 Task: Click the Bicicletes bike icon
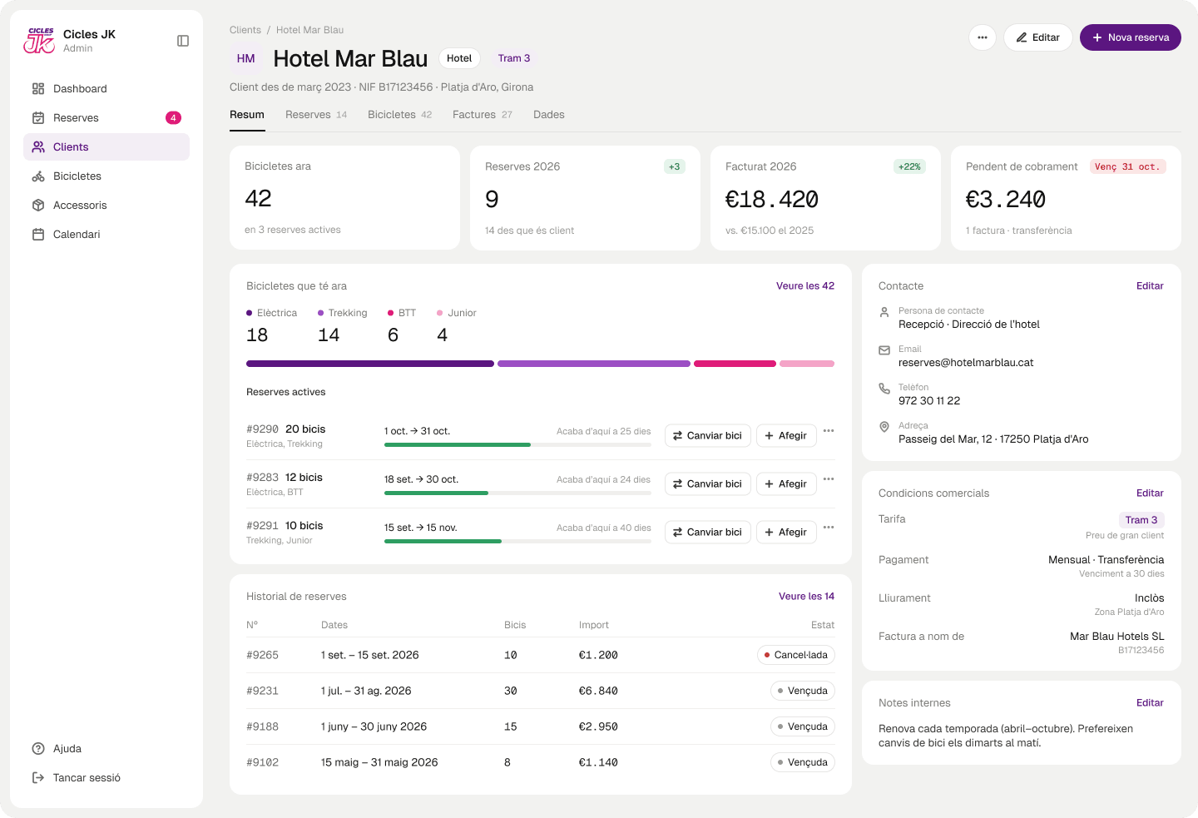[x=38, y=176]
